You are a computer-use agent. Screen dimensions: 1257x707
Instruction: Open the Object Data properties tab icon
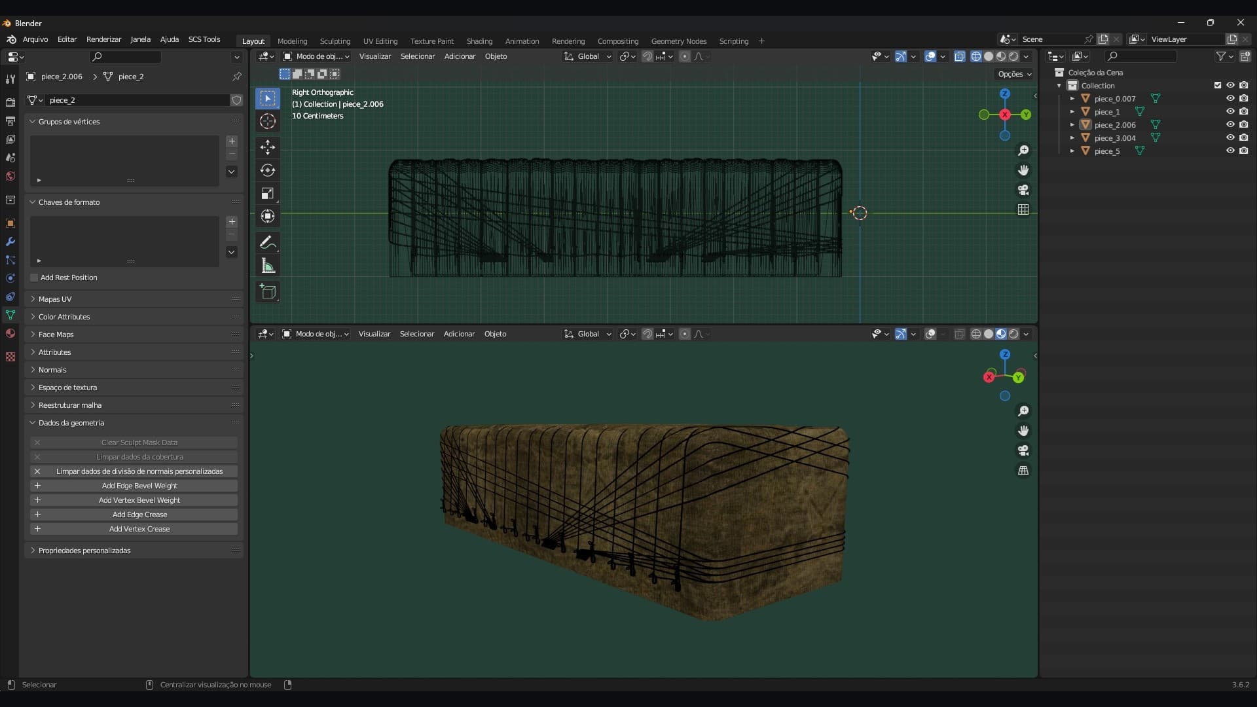click(x=10, y=315)
